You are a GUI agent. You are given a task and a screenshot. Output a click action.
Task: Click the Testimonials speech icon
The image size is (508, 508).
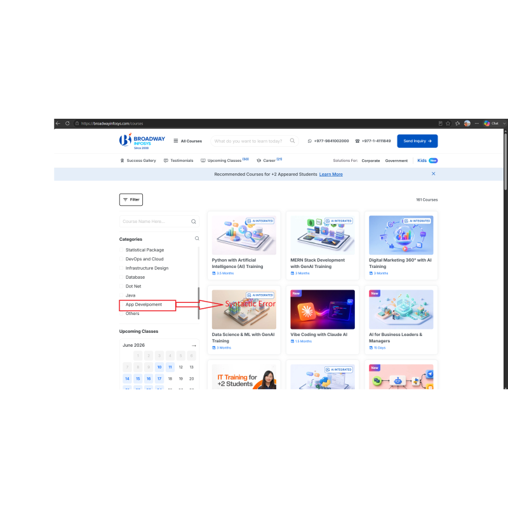click(x=166, y=161)
